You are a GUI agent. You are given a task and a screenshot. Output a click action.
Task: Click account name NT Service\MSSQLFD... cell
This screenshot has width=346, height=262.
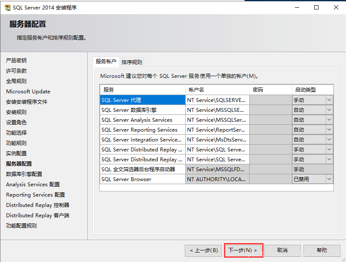217,169
